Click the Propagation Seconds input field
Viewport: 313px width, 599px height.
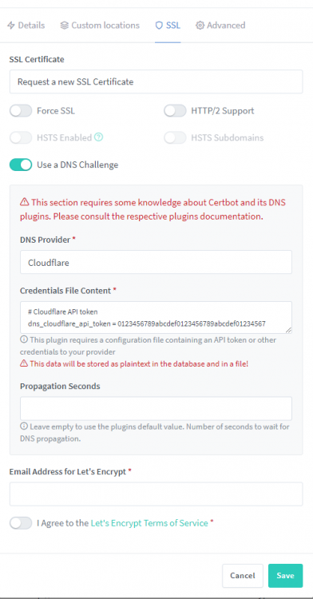156,408
